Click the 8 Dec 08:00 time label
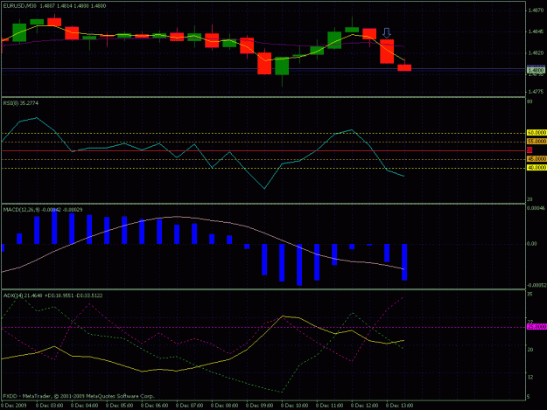 point(224,406)
